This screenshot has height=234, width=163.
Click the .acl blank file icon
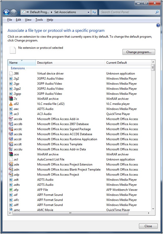click(x=11, y=159)
